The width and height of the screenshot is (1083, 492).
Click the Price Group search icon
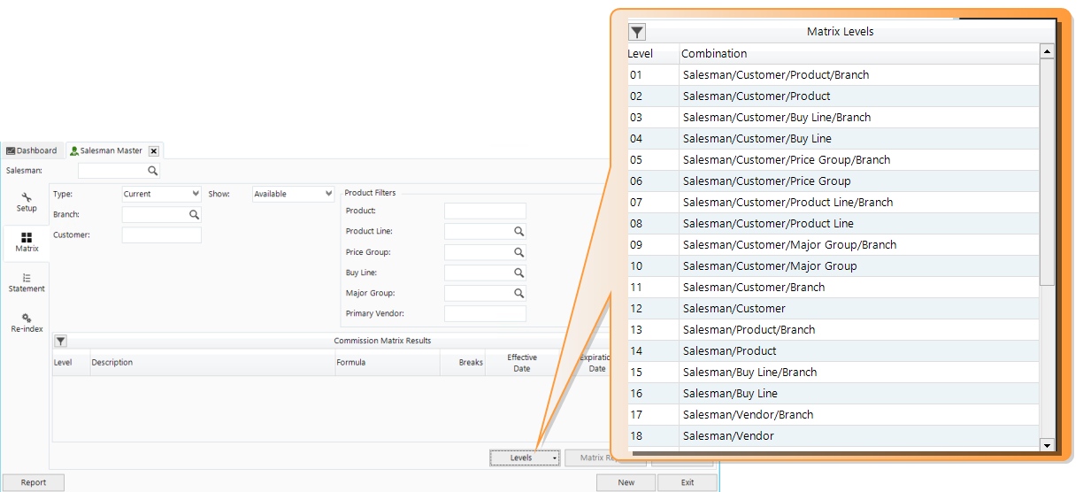519,252
